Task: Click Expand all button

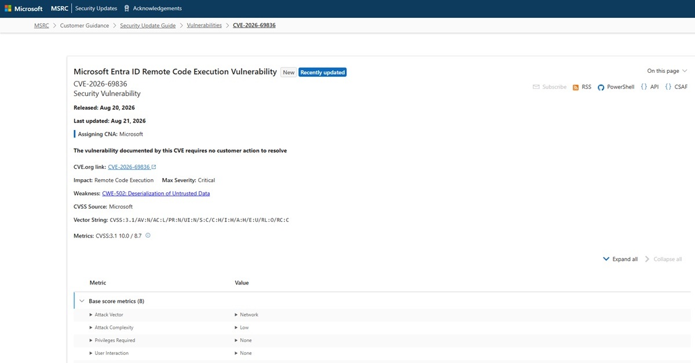Action: pos(620,259)
